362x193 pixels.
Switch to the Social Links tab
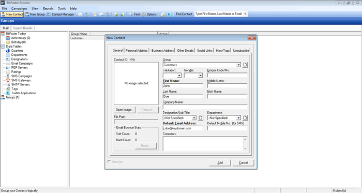tap(205, 51)
